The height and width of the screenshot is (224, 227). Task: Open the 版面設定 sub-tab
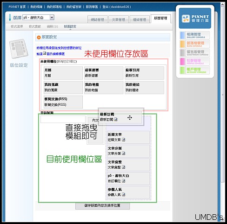70,26
